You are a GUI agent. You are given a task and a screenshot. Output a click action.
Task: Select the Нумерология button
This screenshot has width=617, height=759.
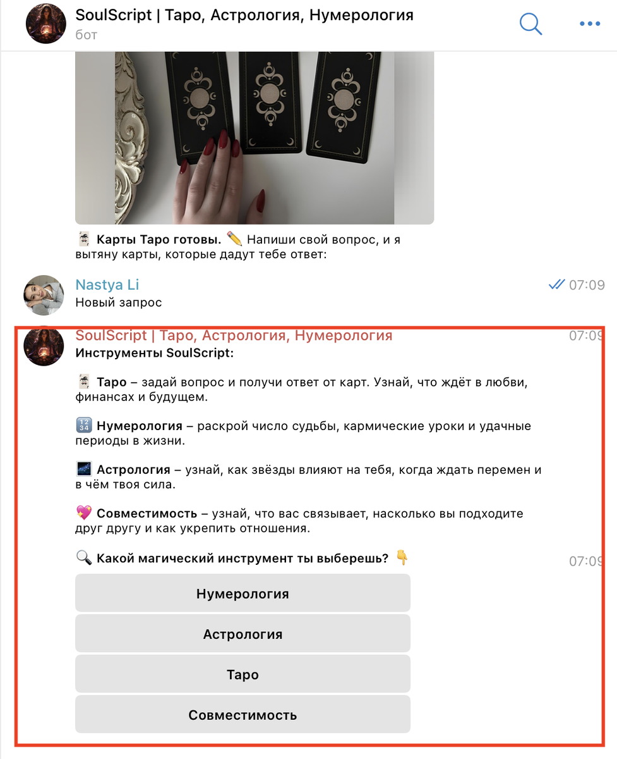[x=243, y=593]
